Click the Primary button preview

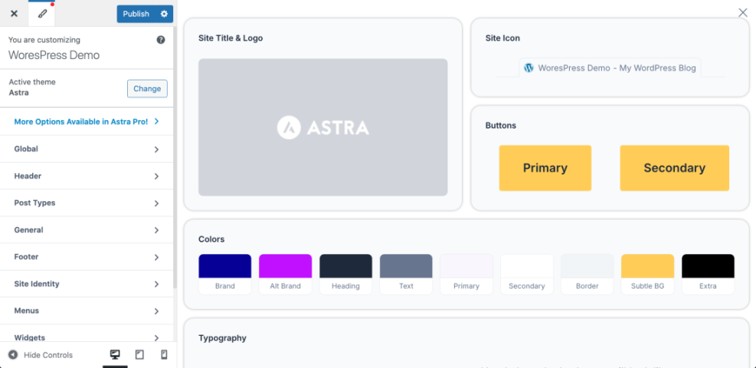point(545,168)
